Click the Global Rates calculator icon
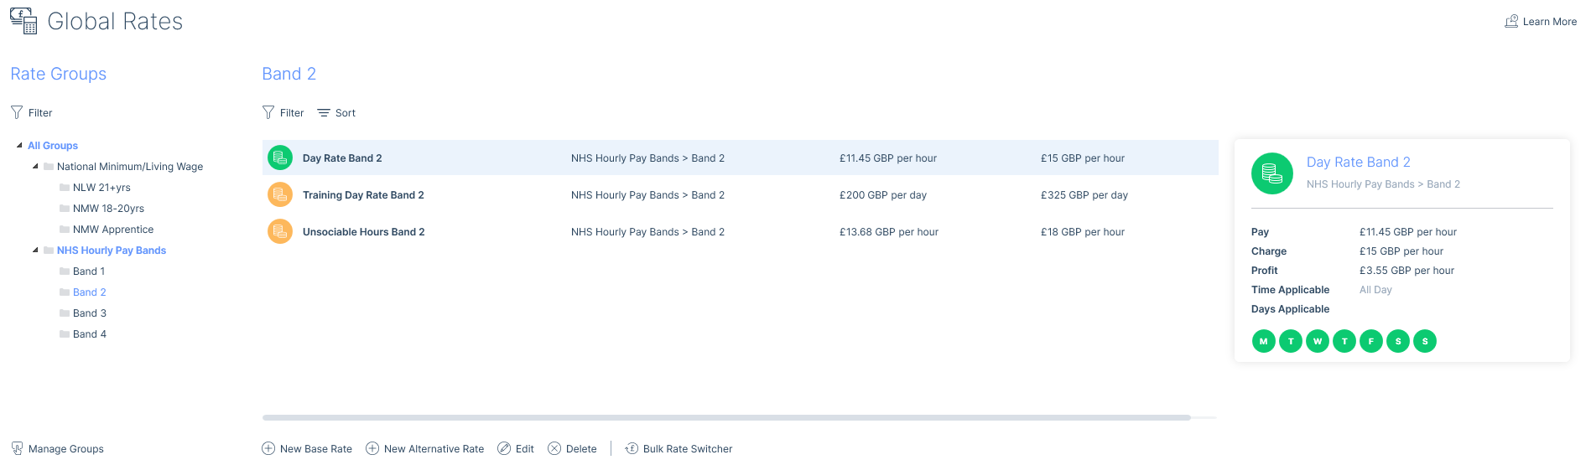This screenshot has height=465, width=1591. [x=23, y=21]
